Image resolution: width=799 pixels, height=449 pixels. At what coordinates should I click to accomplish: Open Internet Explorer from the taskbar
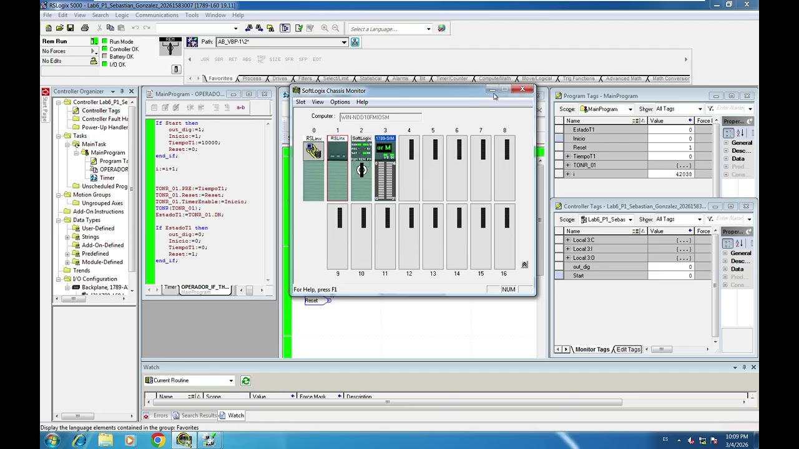(x=79, y=441)
